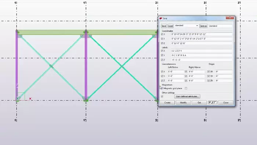Click the red X axis of the coordinate symbol
This screenshot has height=145, width=257.
click(x=30, y=99)
